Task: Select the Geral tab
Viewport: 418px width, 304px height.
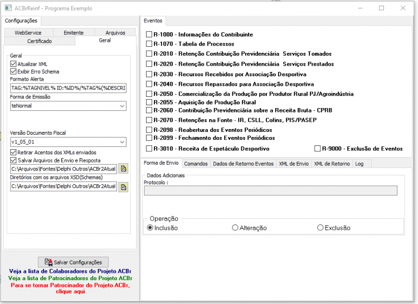Action: click(x=105, y=40)
